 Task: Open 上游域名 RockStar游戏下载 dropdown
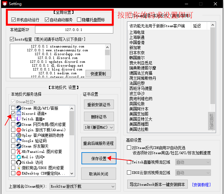[83, 186]
